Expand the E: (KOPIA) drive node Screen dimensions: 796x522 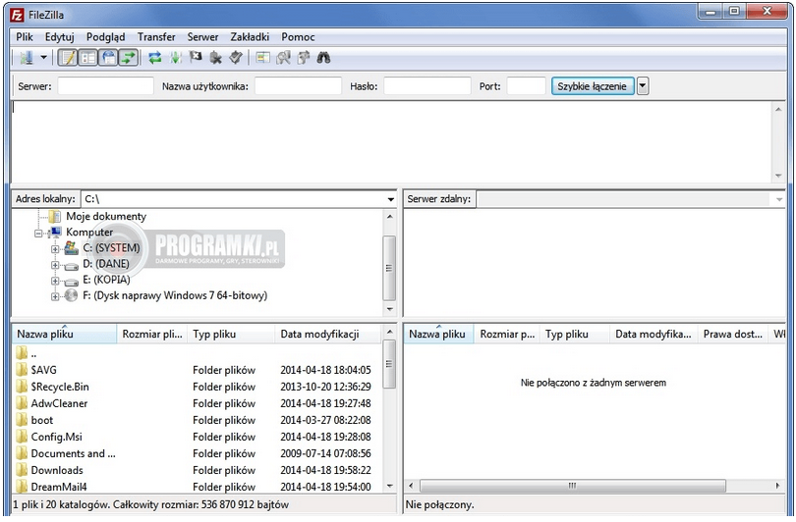(x=55, y=281)
